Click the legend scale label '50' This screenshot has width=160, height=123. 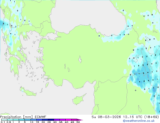(x=78, y=122)
